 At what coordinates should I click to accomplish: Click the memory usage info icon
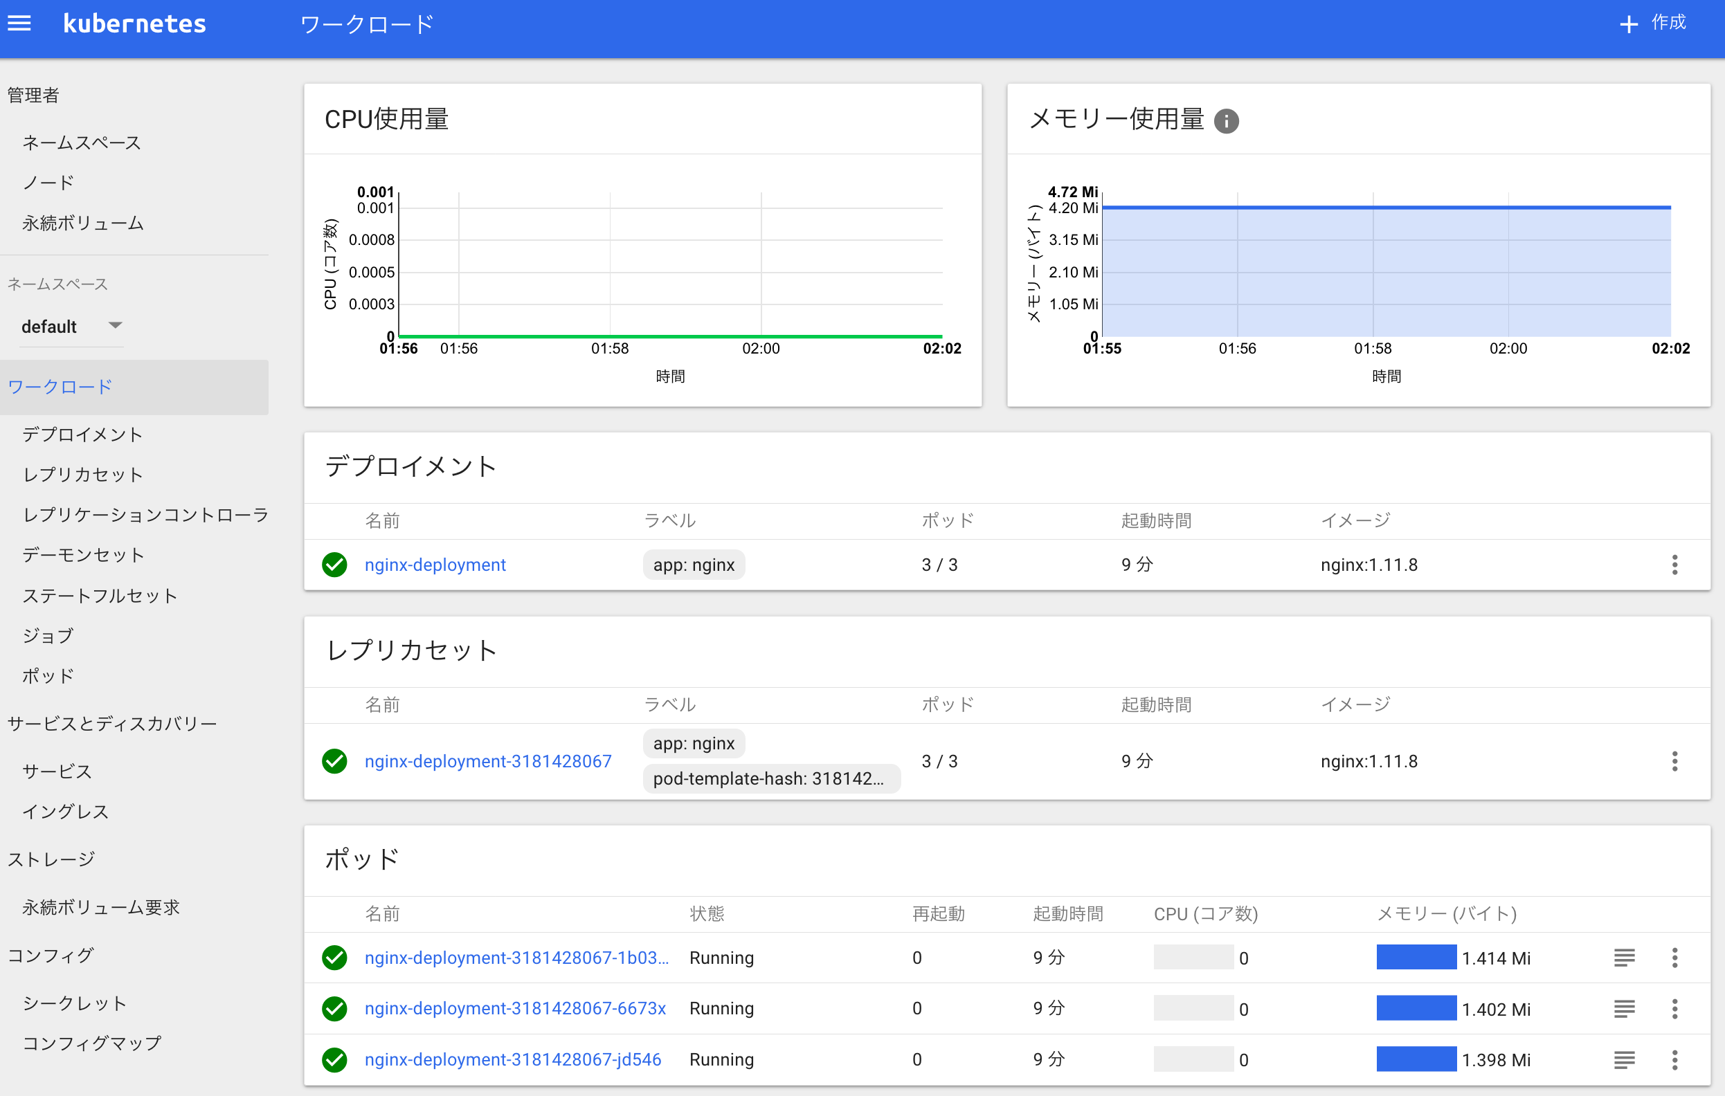1226,121
